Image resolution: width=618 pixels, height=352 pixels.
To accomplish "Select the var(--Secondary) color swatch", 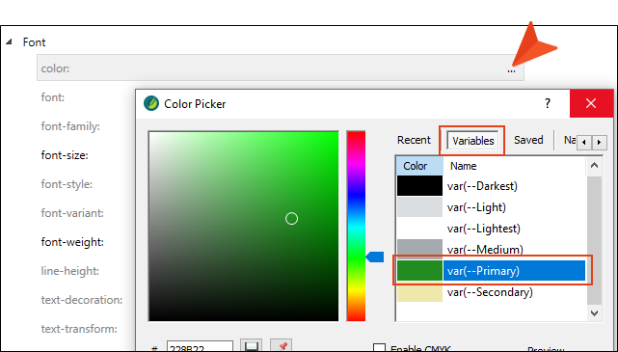I will click(x=419, y=292).
